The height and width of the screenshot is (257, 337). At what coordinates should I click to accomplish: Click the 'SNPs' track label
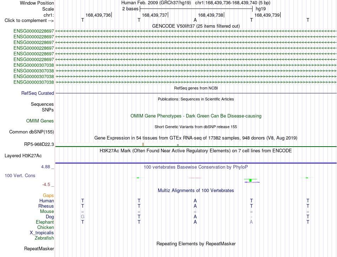pos(48,110)
